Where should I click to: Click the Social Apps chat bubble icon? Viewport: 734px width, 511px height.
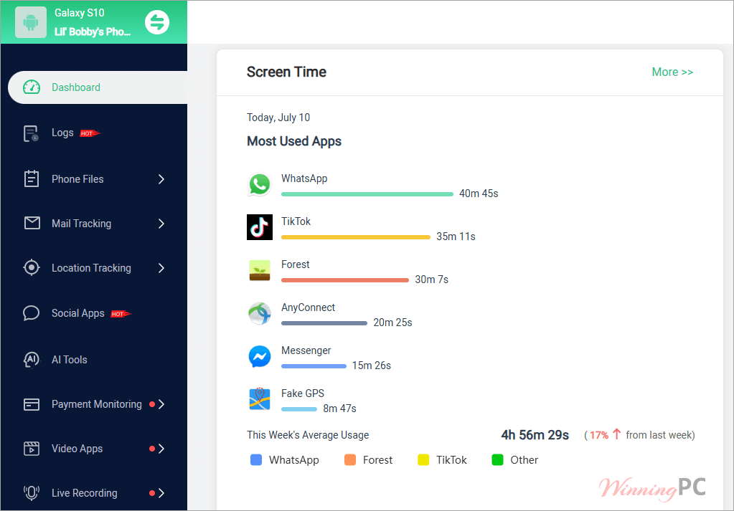32,312
